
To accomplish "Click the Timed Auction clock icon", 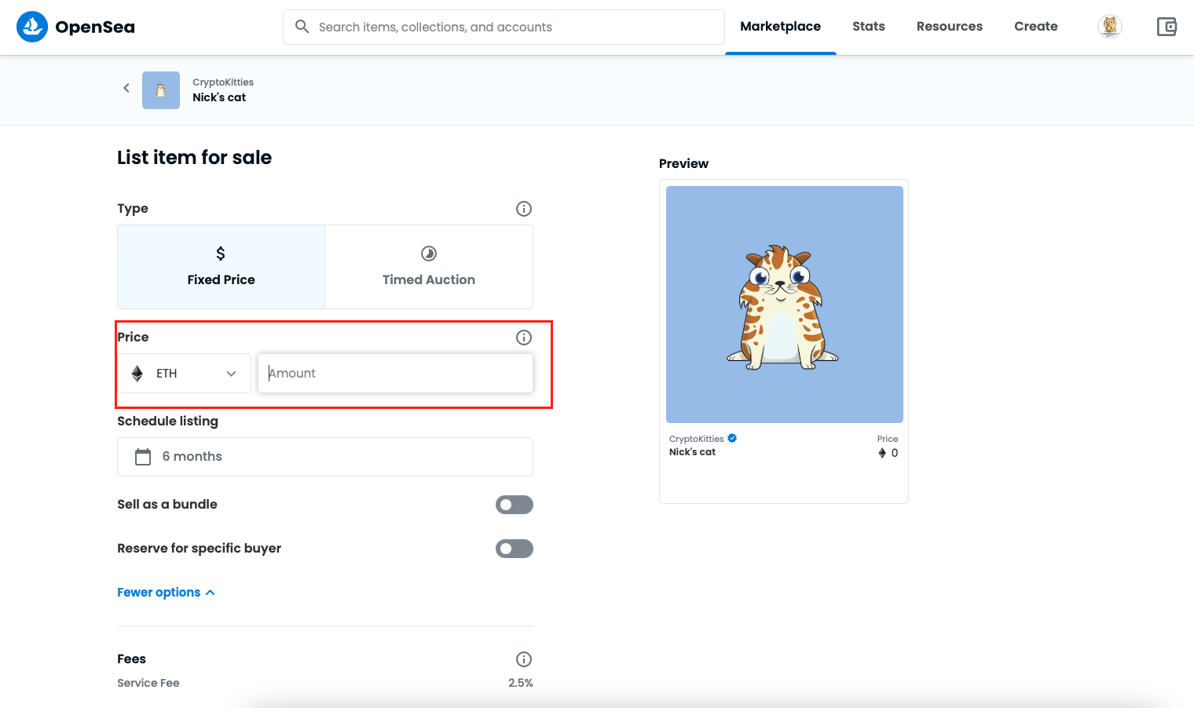I will 429,254.
